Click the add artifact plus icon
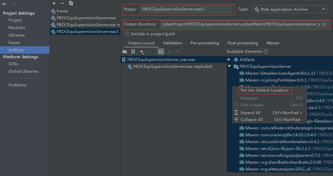This screenshot has width=333, height=176. tap(54, 3)
